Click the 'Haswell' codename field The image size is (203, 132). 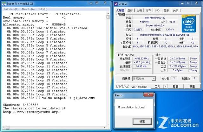point(144,22)
